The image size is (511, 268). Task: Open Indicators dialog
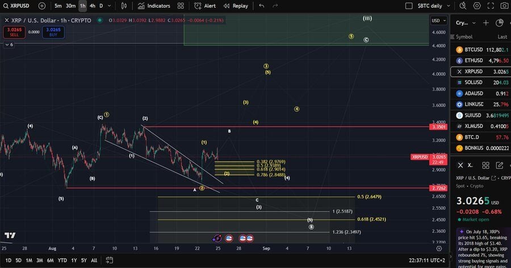154,6
